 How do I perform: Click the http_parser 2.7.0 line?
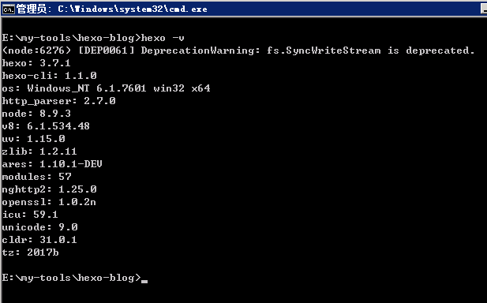[58, 101]
